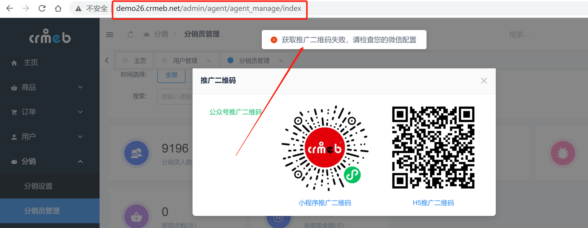Click the purple withdrawal basket icon
Viewport: 588px width, 228px height.
(x=136, y=216)
